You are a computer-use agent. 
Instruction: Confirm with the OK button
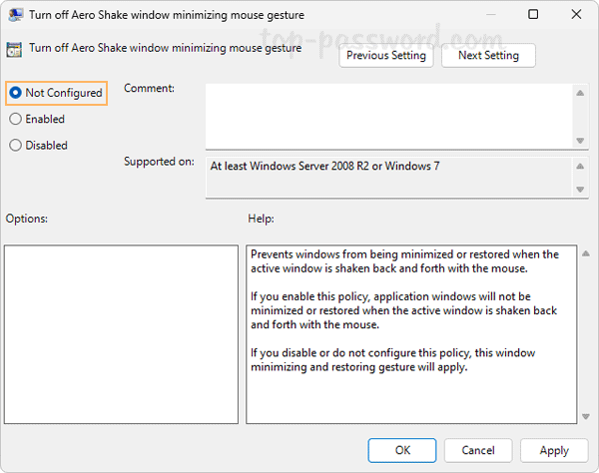point(401,451)
